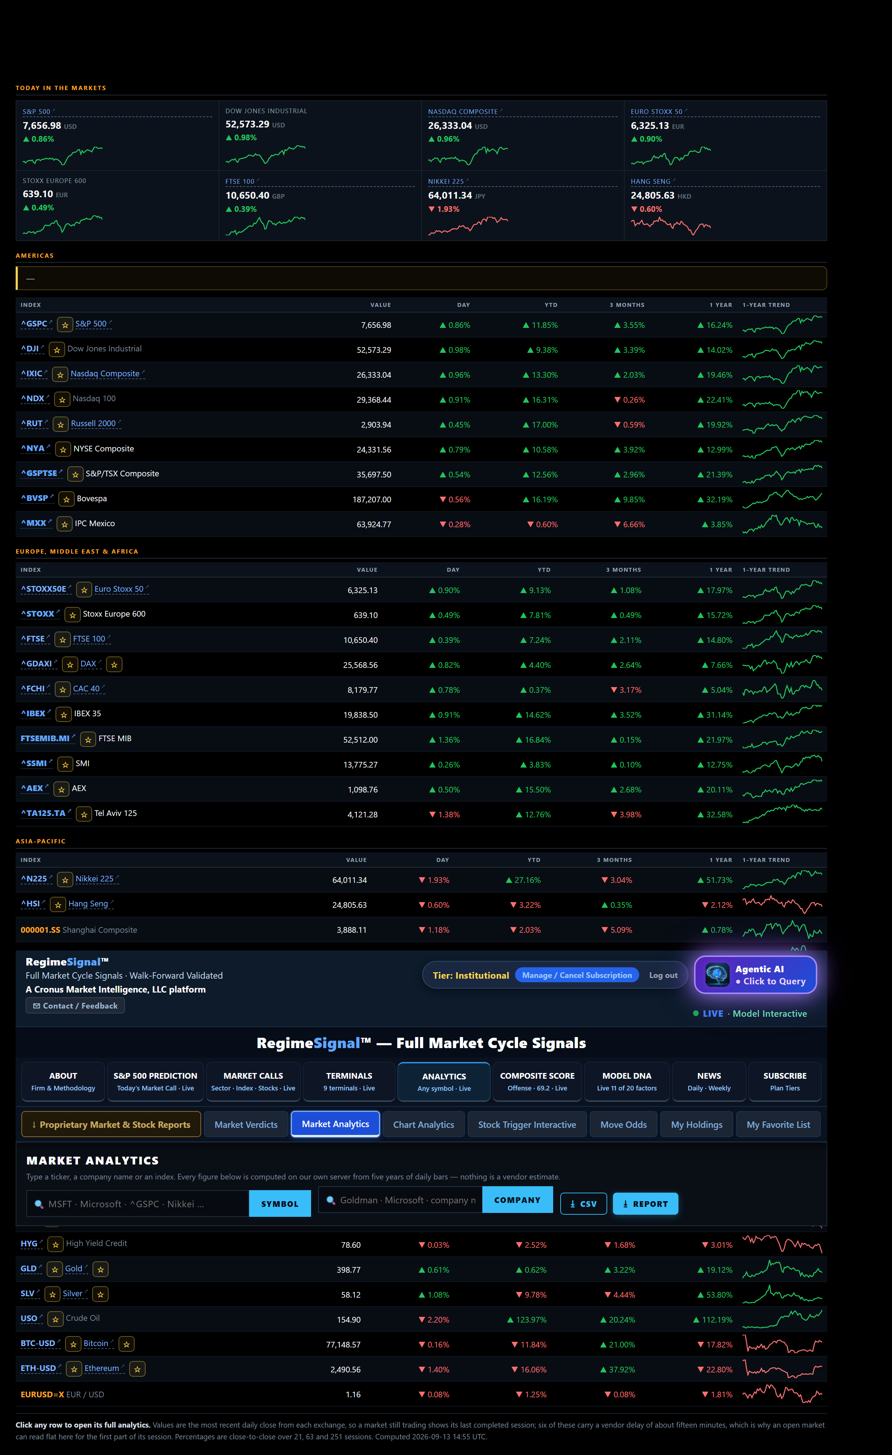Click Manage / Cancel Subscription

577,975
